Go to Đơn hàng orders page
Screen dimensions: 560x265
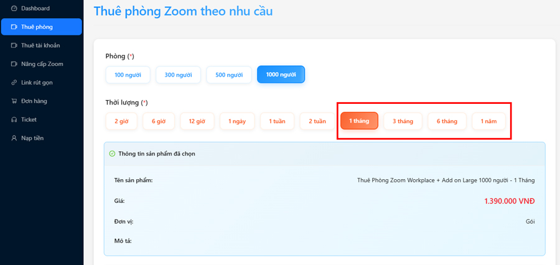pos(42,101)
